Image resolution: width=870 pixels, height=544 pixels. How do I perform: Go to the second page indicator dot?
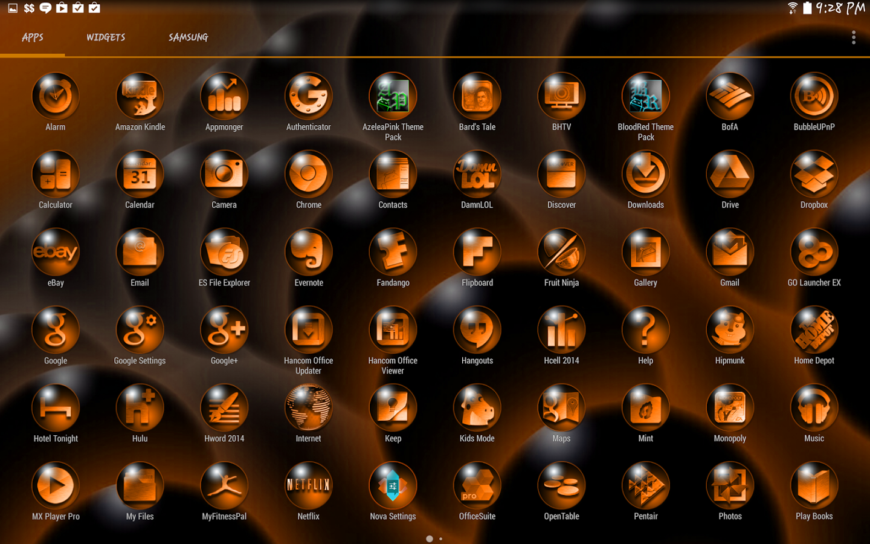click(x=441, y=539)
